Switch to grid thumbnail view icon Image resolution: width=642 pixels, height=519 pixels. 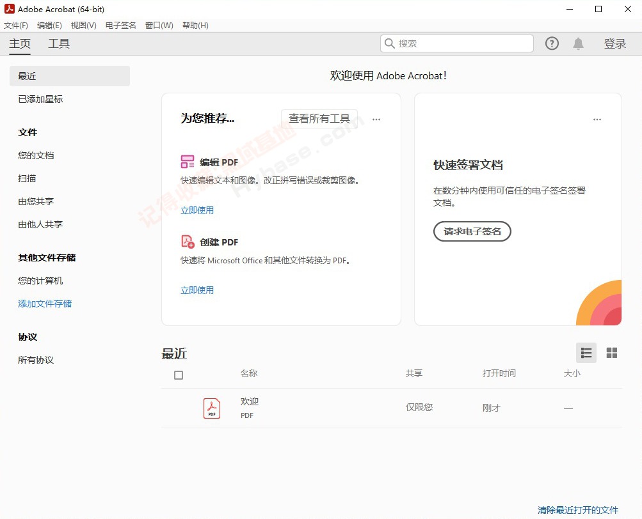[612, 353]
